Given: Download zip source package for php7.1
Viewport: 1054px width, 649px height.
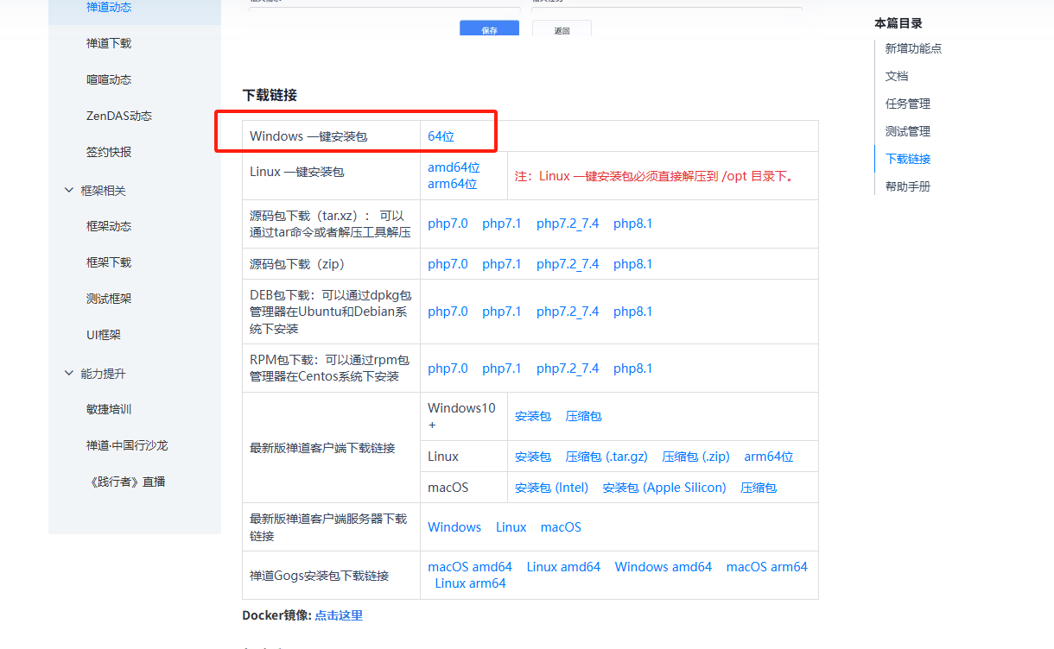Looking at the screenshot, I should 502,264.
